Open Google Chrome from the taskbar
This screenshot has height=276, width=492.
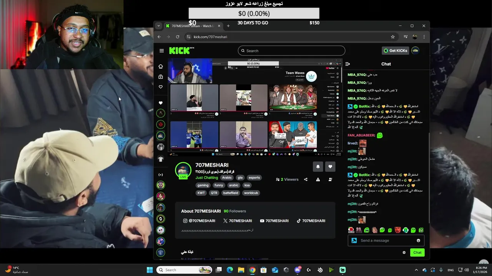point(252,270)
